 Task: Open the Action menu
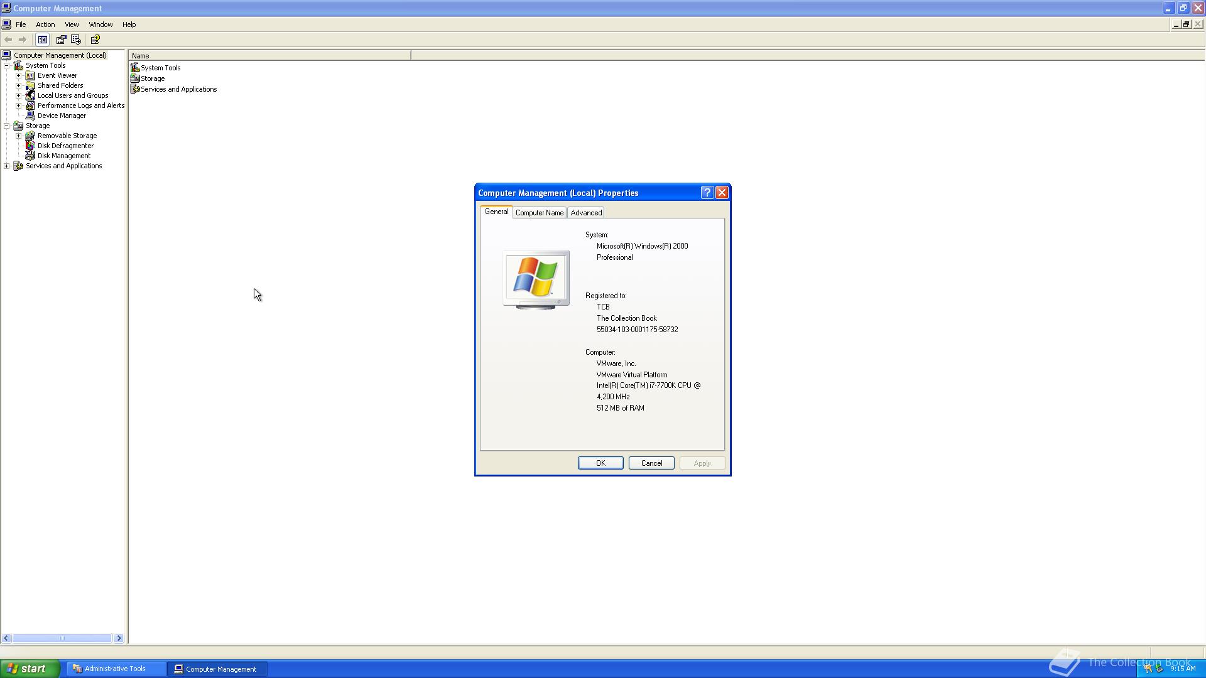tap(45, 24)
